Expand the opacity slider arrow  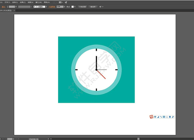[x=64, y=7]
